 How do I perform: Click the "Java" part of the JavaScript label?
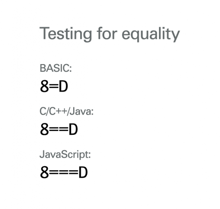50,154
